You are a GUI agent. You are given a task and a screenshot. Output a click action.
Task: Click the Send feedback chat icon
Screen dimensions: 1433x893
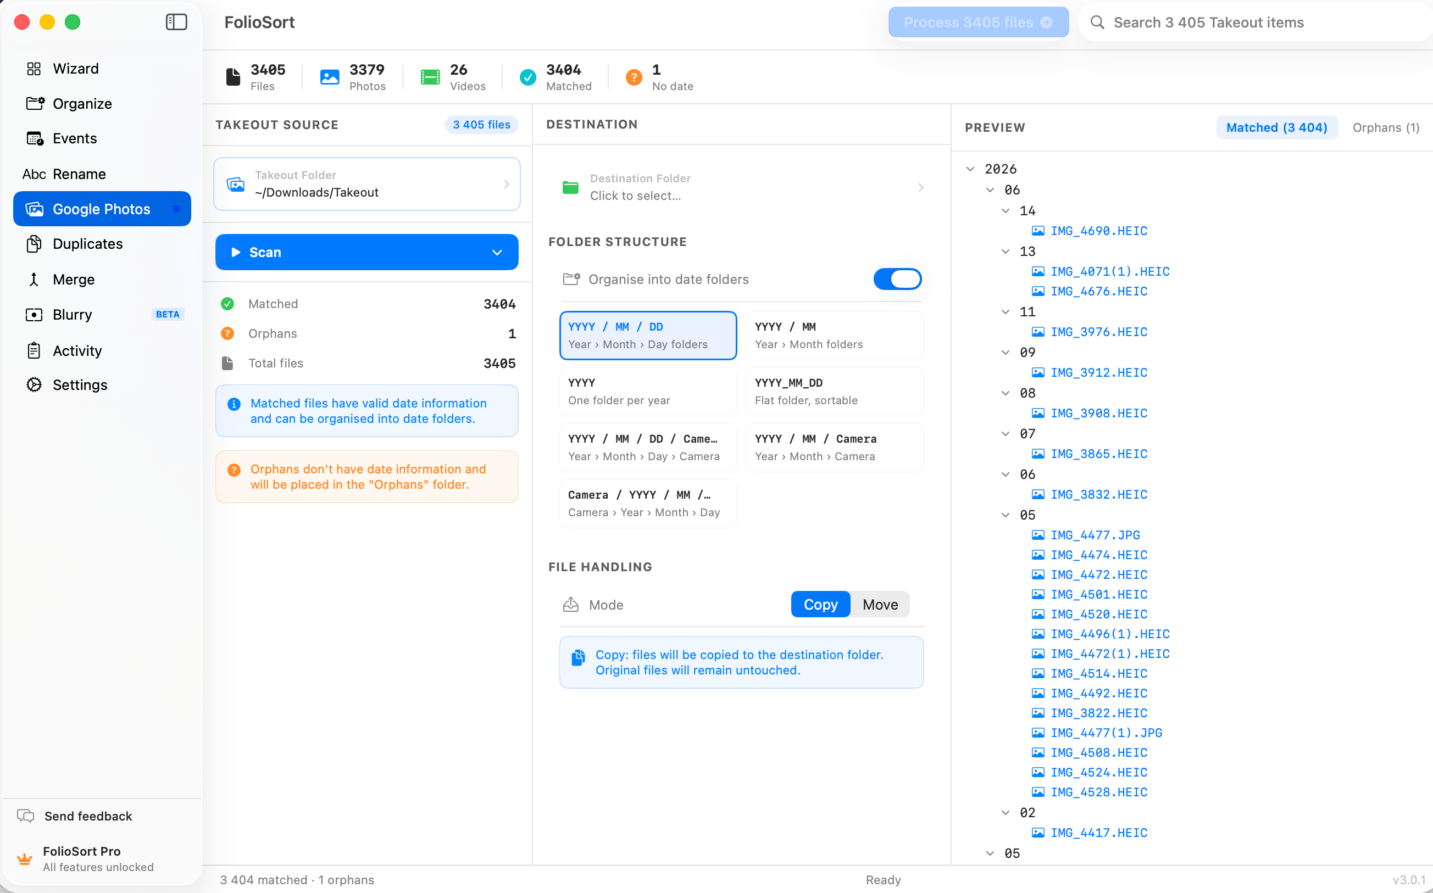pyautogui.click(x=25, y=816)
